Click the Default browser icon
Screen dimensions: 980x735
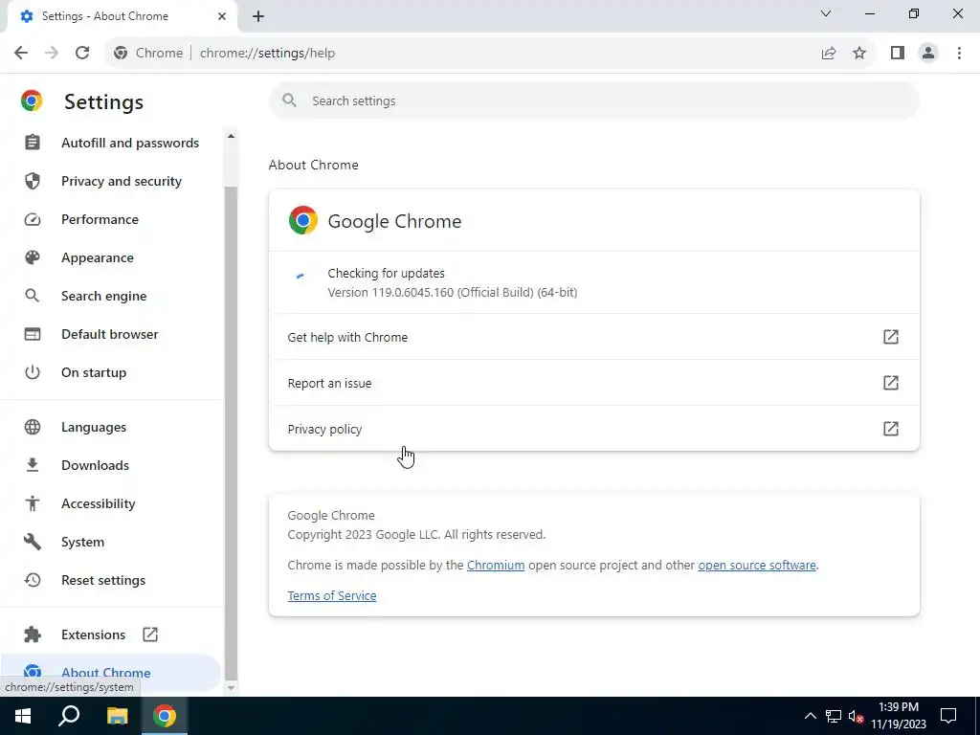[x=32, y=334]
